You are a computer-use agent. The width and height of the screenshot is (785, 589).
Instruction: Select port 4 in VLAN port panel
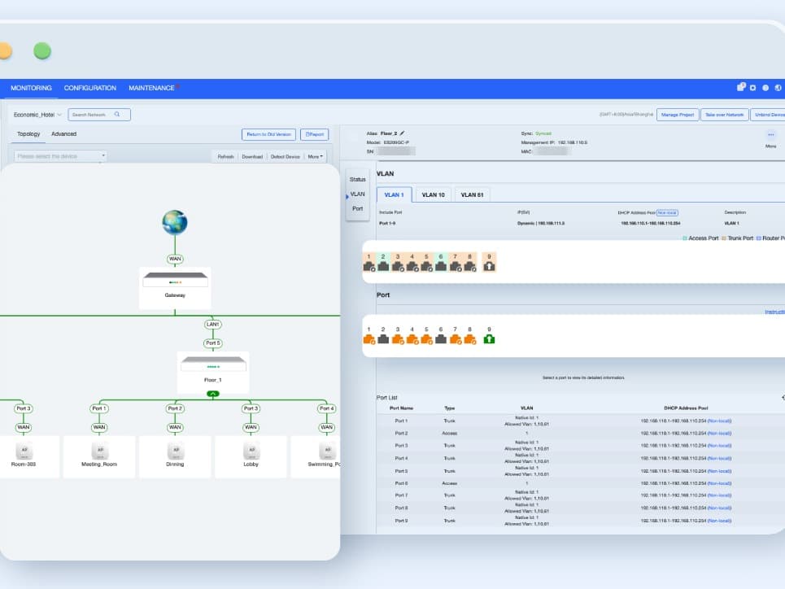tap(412, 263)
